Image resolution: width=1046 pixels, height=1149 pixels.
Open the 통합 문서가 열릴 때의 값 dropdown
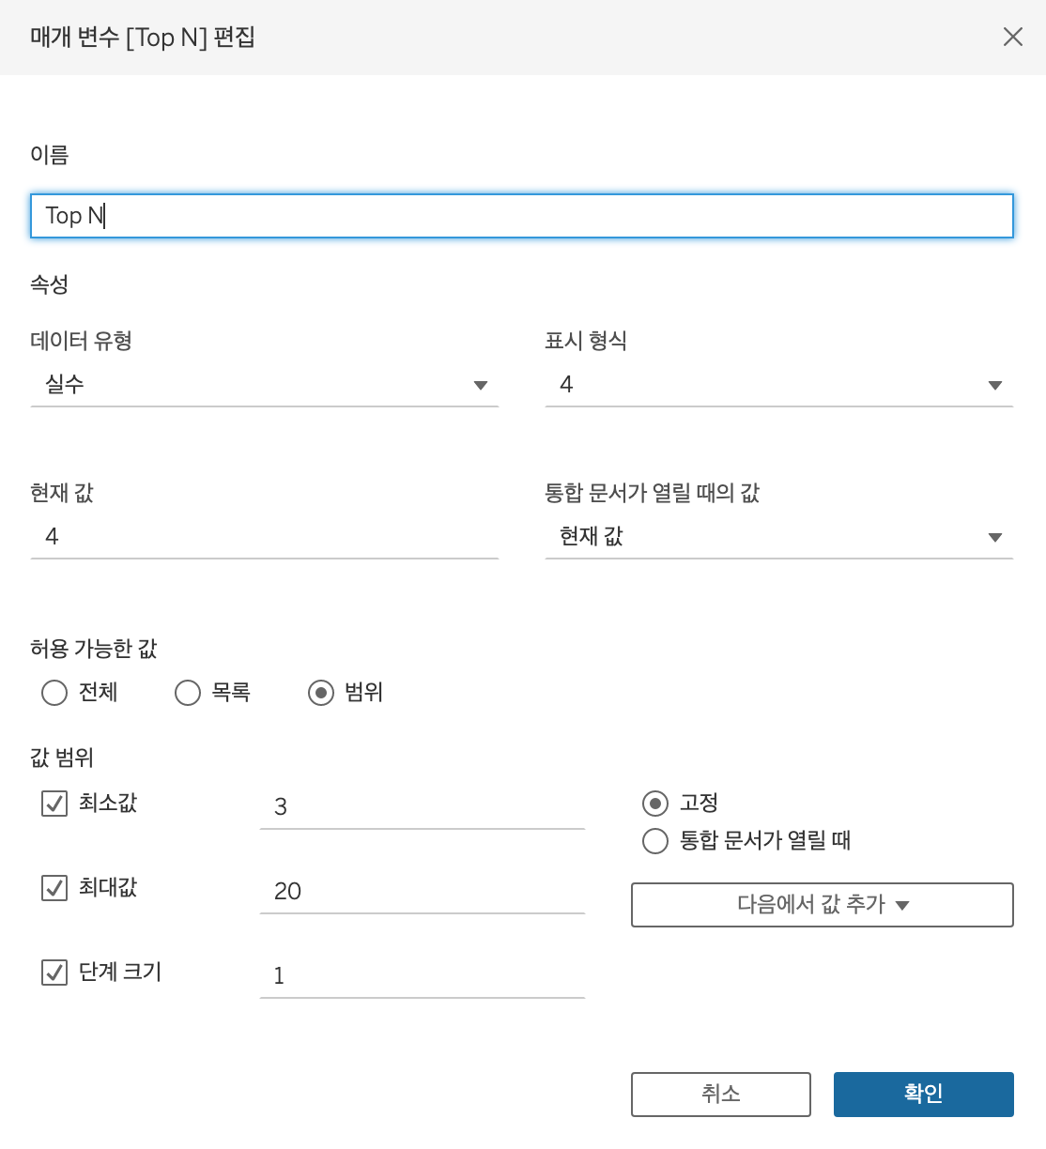click(779, 537)
